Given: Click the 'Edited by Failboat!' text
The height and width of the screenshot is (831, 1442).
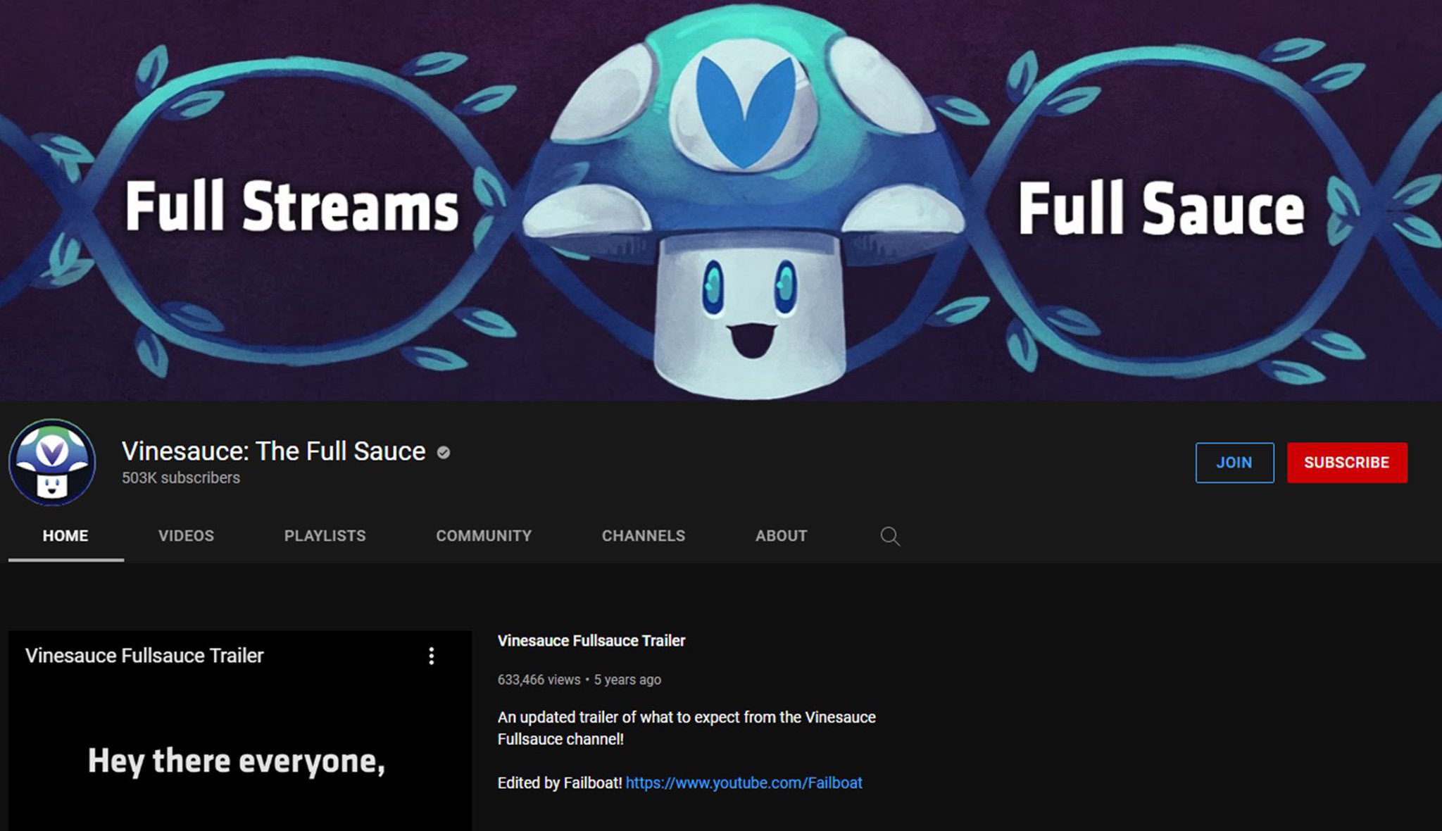Looking at the screenshot, I should click(x=560, y=783).
